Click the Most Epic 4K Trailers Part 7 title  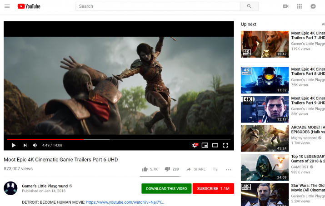tap(308, 35)
